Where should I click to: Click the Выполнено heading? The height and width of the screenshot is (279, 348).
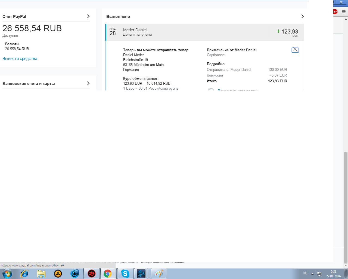pos(118,17)
